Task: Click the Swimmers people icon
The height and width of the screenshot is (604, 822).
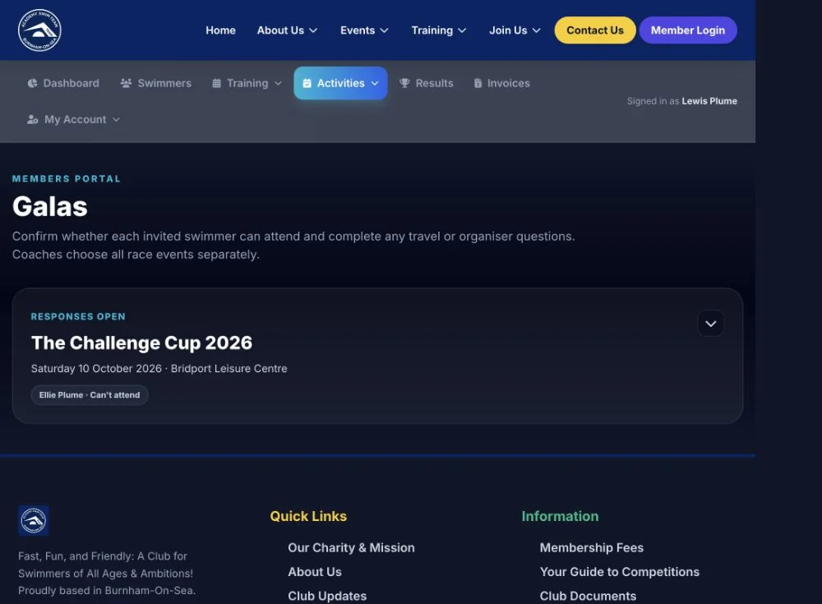Action: point(126,83)
